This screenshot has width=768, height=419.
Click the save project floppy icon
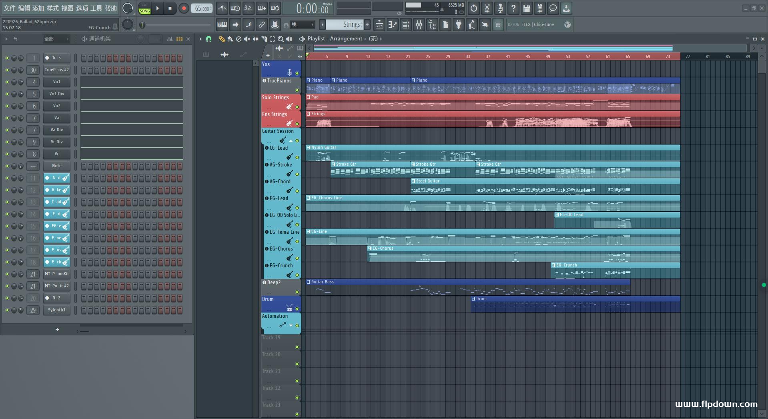(x=527, y=8)
